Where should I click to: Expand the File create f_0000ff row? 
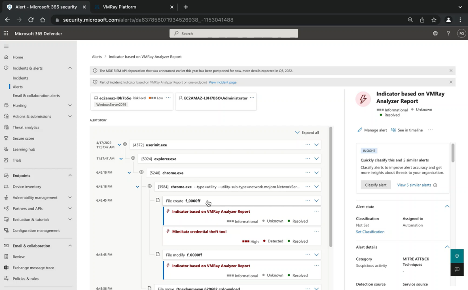point(316,201)
